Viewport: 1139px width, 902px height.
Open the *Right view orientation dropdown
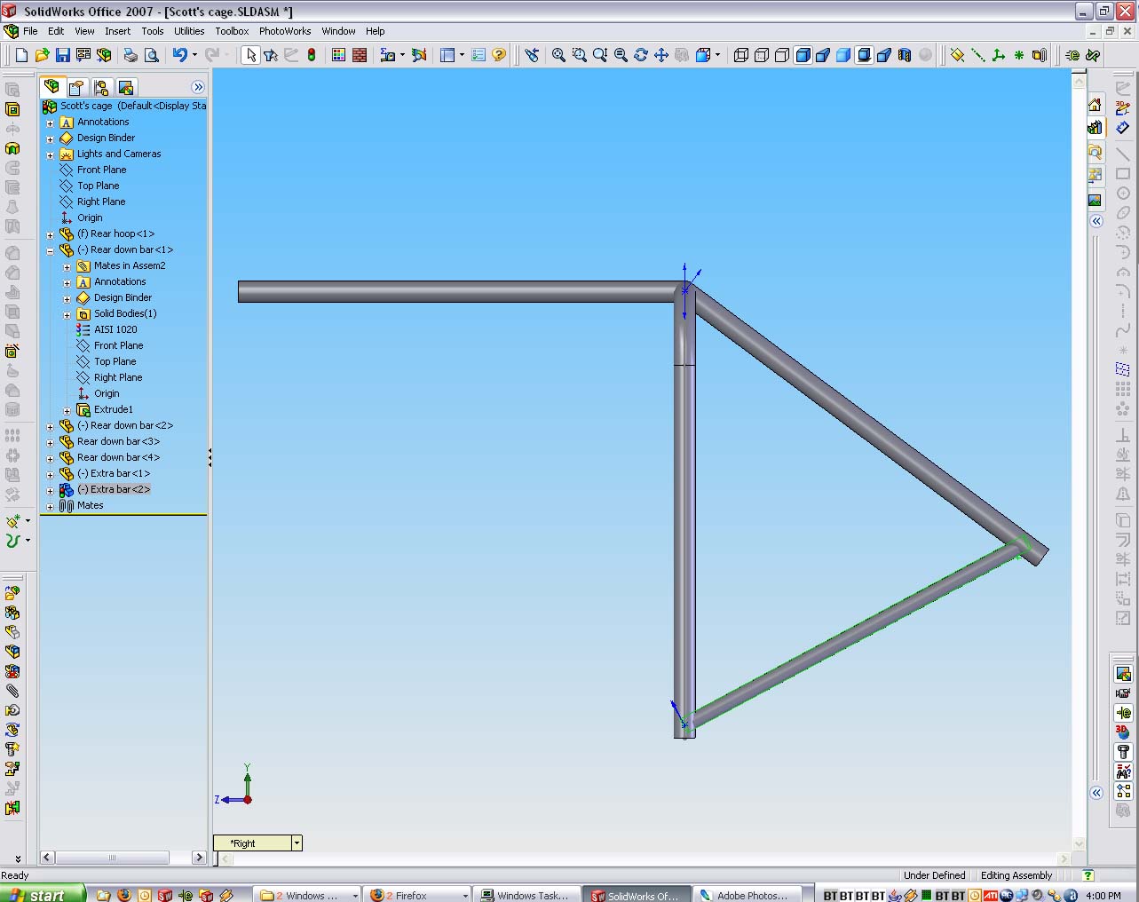tap(297, 843)
